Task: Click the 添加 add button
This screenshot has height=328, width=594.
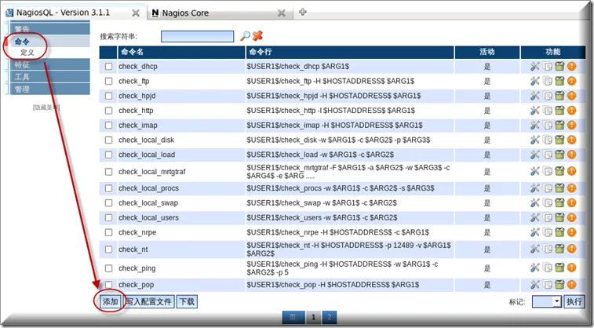Action: 110,302
